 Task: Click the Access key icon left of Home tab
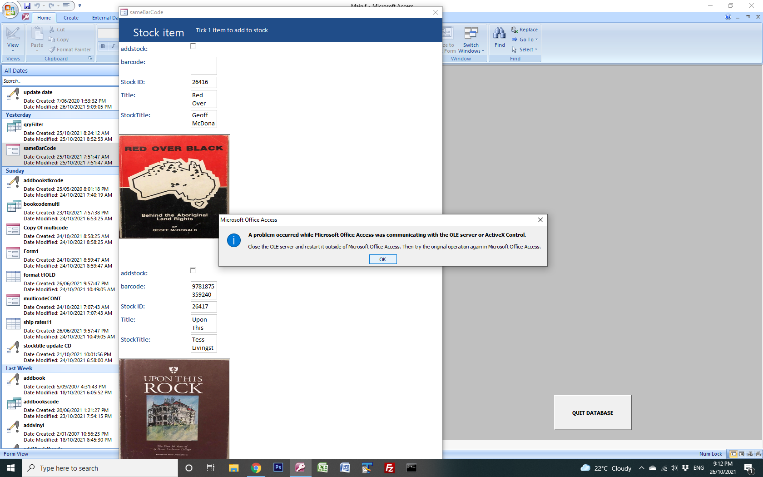point(26,17)
